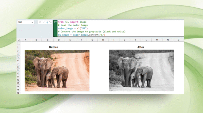Click the cancel (X) icon in formula bar
Image resolution: width=203 pixels, height=113 pixels.
tap(40, 22)
